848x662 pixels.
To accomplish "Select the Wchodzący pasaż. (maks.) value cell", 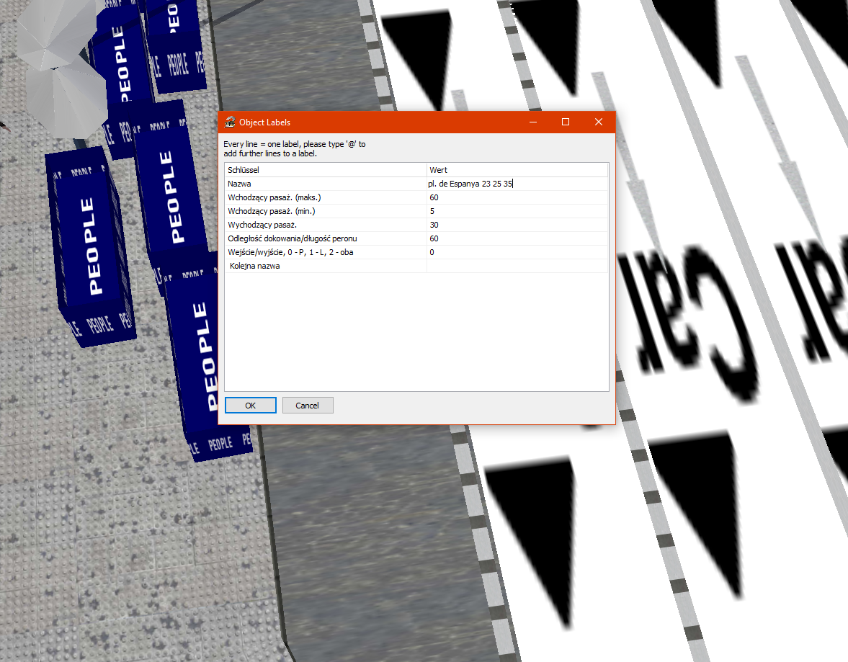I will [517, 197].
